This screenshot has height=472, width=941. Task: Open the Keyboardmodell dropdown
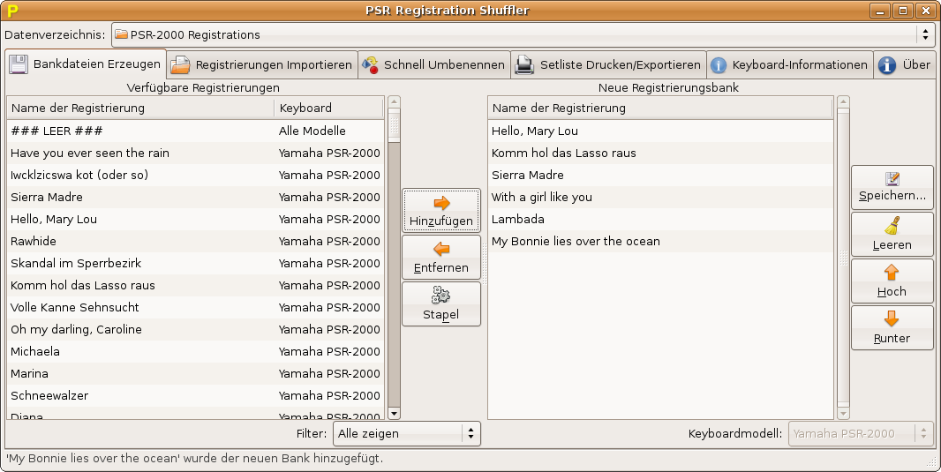point(860,433)
